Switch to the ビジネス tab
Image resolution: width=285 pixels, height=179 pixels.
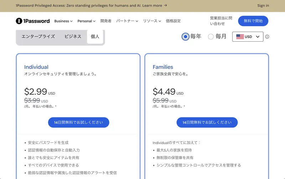[73, 37]
